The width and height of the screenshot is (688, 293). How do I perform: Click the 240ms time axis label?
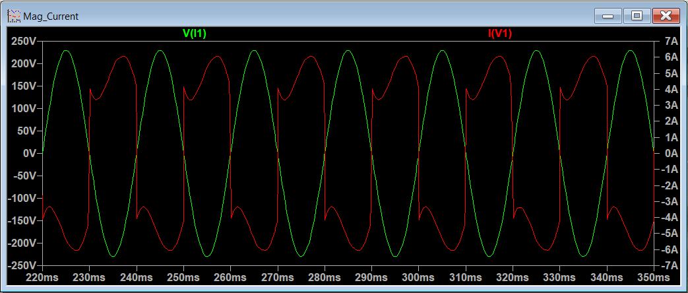(137, 278)
